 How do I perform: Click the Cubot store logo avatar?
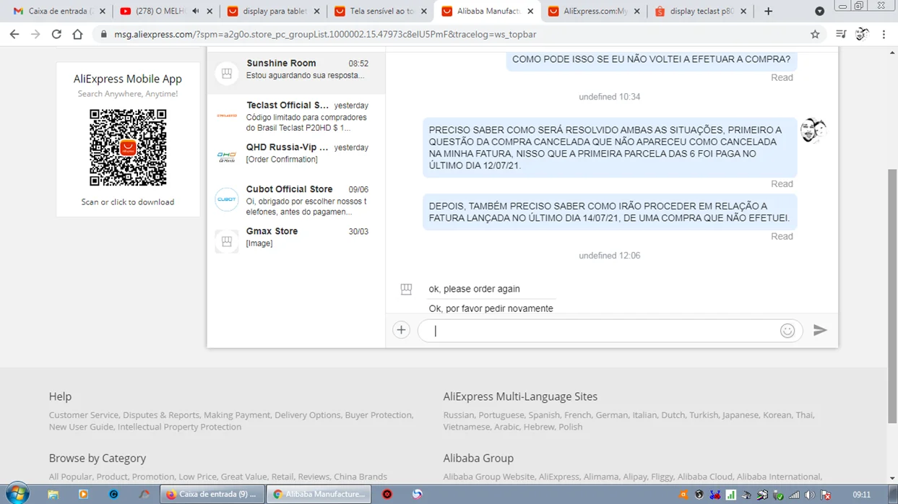coord(227,199)
